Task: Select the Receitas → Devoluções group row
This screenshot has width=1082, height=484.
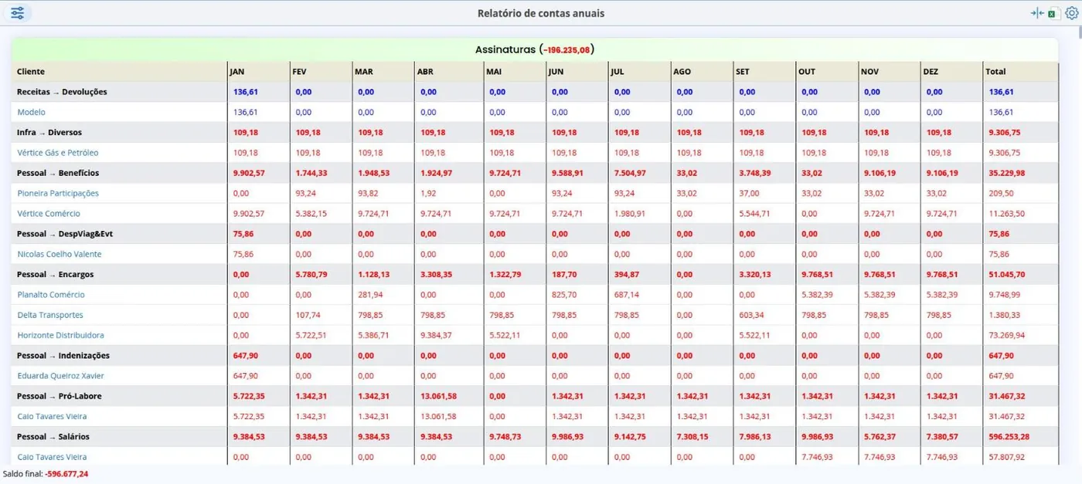Action: tap(535, 92)
